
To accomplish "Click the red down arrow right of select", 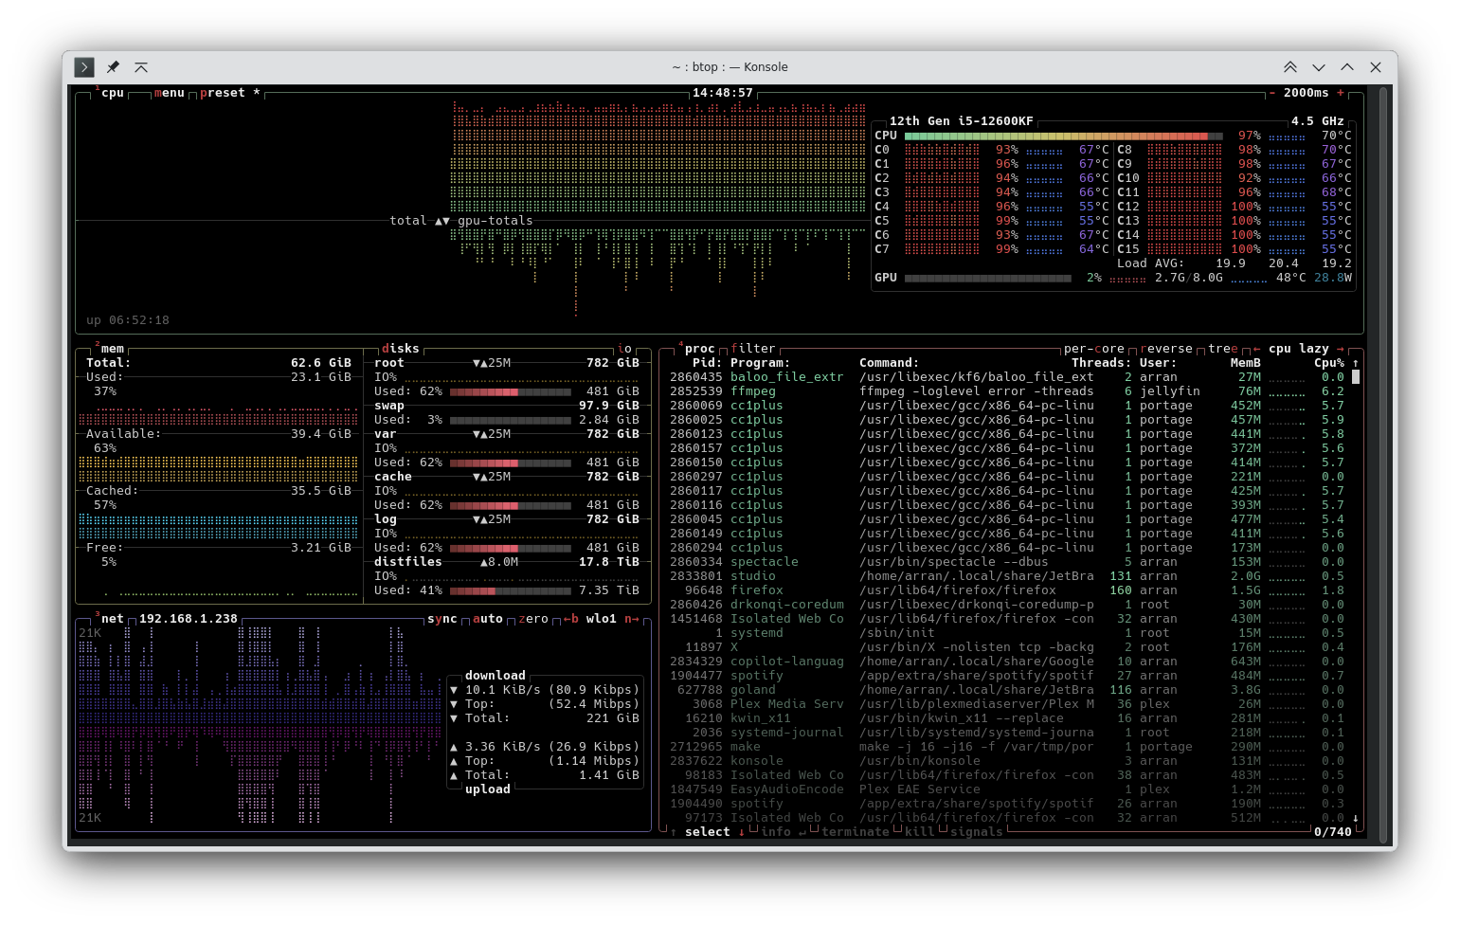I will pyautogui.click(x=742, y=832).
